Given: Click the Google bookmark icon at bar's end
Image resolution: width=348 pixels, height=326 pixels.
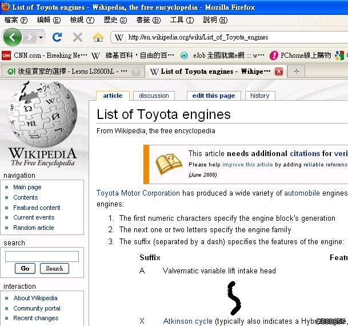Looking at the screenshot, I should click(x=339, y=55).
